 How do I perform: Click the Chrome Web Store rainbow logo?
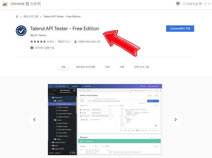click(5, 4)
